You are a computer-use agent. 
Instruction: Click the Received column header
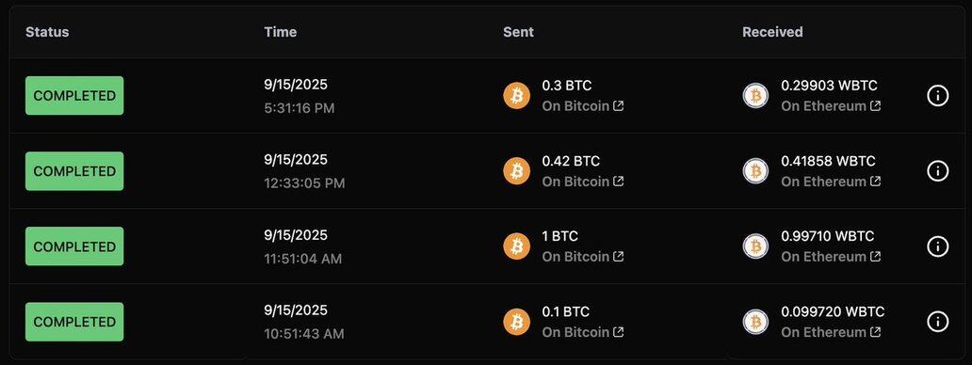click(772, 32)
